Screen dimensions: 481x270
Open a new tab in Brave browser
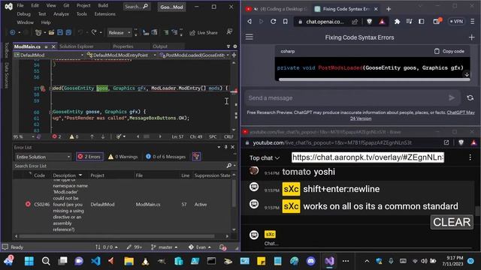pyautogui.click(x=389, y=9)
